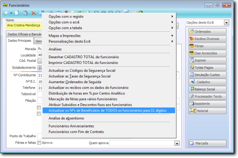Image resolution: width=238 pixels, height=158 pixels.
Task: Click the Historial button icon
Action: coord(192,110)
